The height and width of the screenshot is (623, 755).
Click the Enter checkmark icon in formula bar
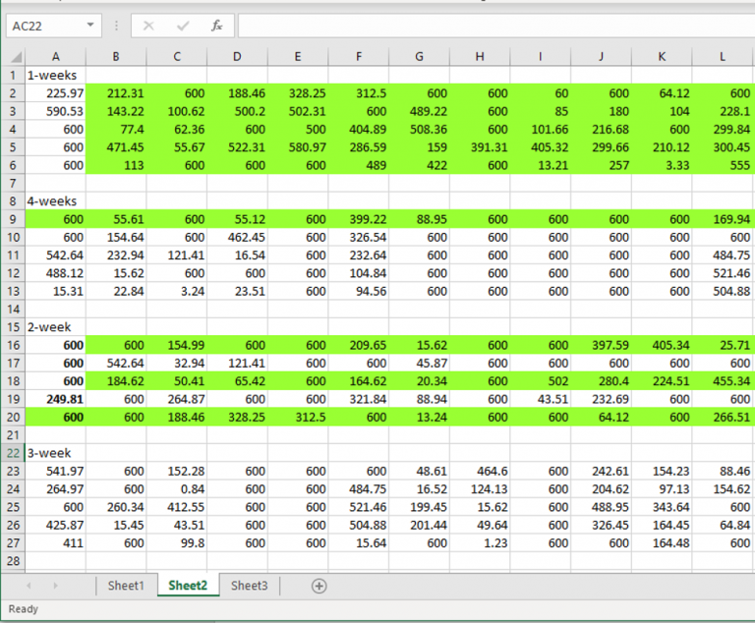click(x=183, y=26)
